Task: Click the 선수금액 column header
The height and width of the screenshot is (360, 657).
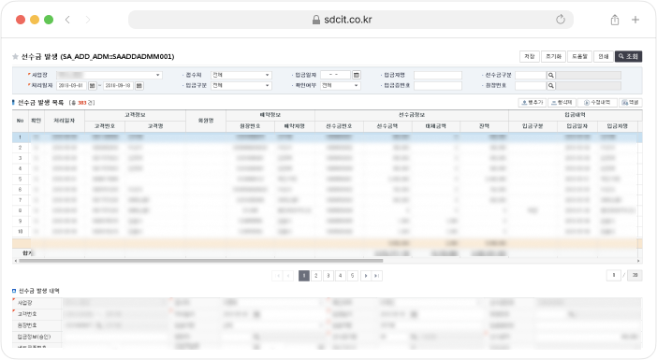Action: click(x=387, y=126)
